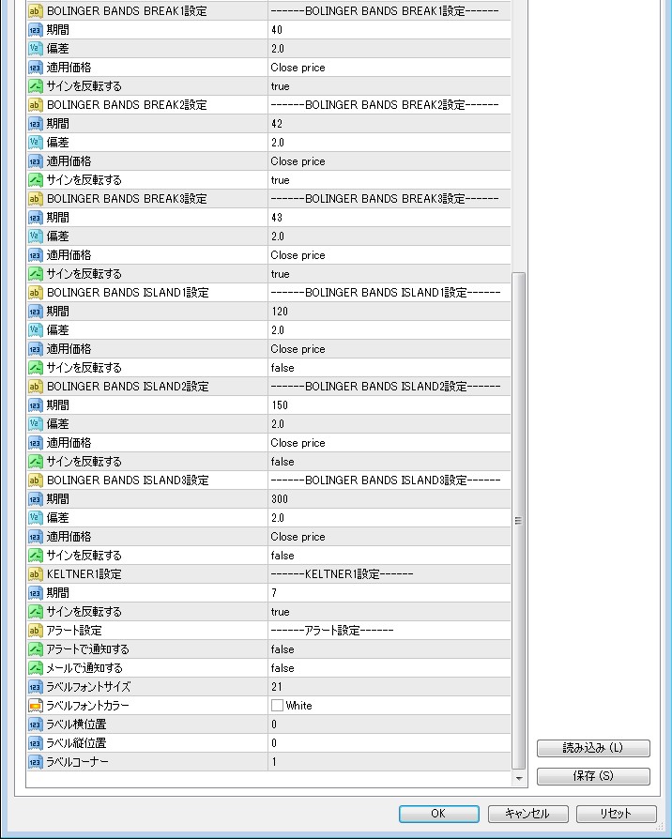Click the boolean icon of サインを反転する under BREAK2
This screenshot has height=839, width=672.
(x=36, y=180)
